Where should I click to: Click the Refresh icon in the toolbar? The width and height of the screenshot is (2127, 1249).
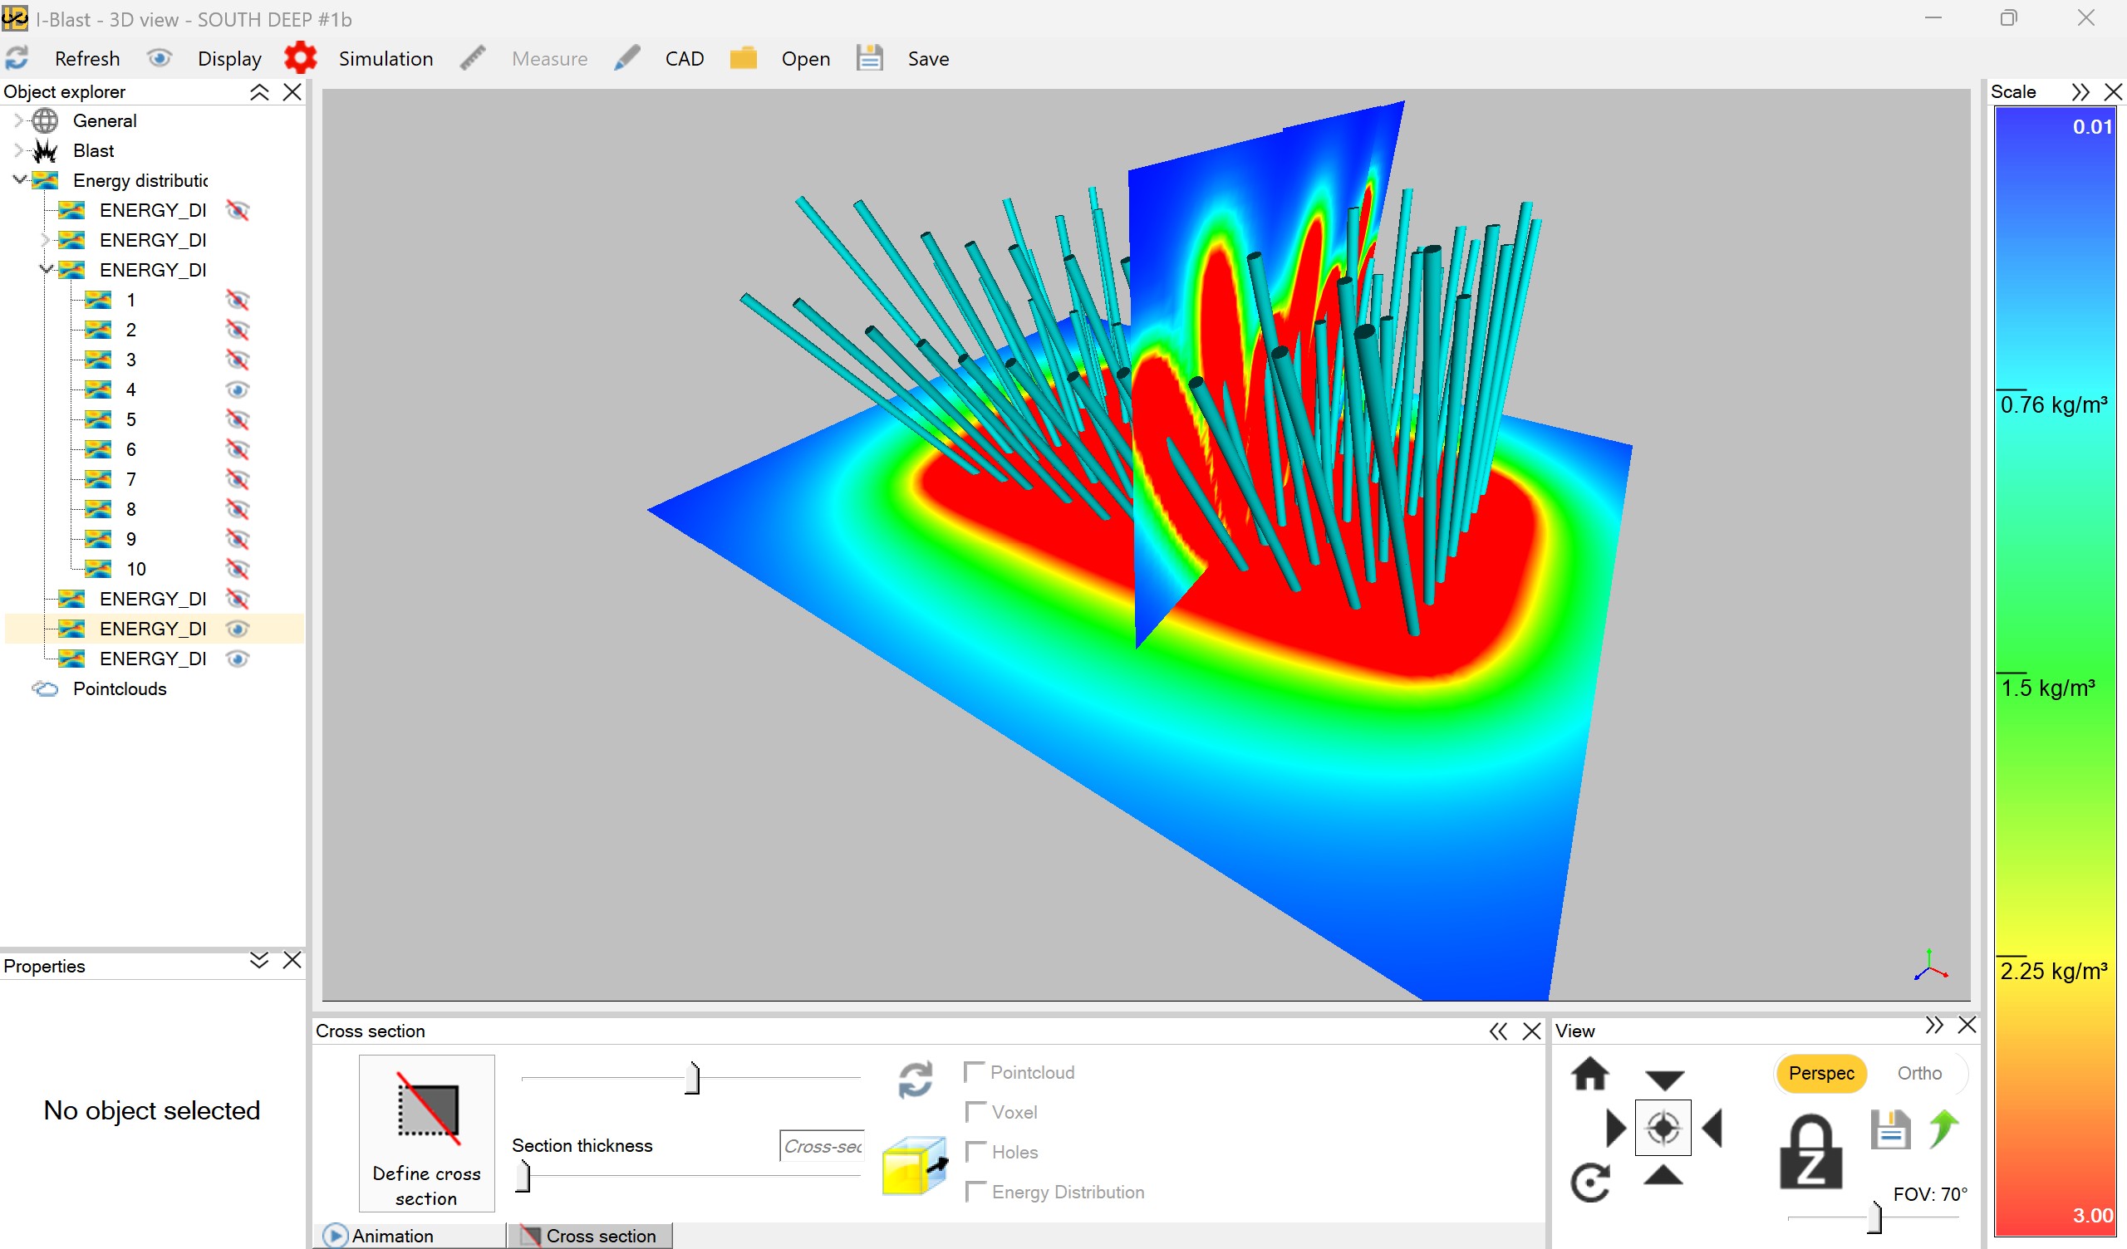coord(17,57)
